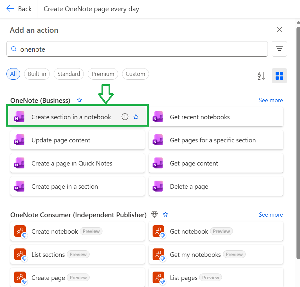300x287 pixels.
Task: Choose Get my notebooks preview action
Action: [x=216, y=255]
